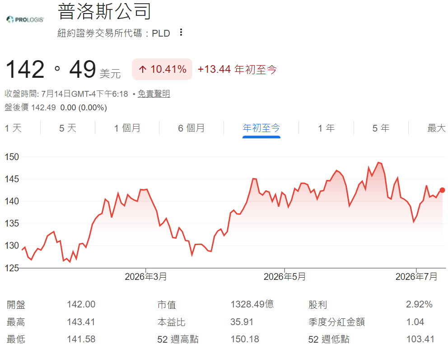The height and width of the screenshot is (345, 448).
Task: Click the 10.41% percentage change badge
Action: (x=162, y=69)
